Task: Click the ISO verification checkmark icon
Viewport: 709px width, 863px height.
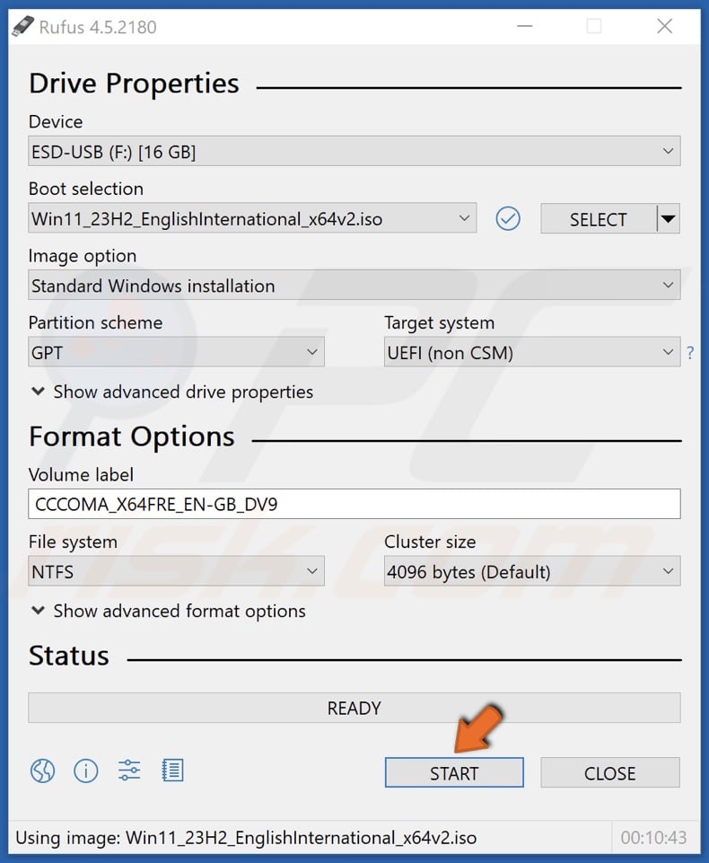Action: (508, 218)
